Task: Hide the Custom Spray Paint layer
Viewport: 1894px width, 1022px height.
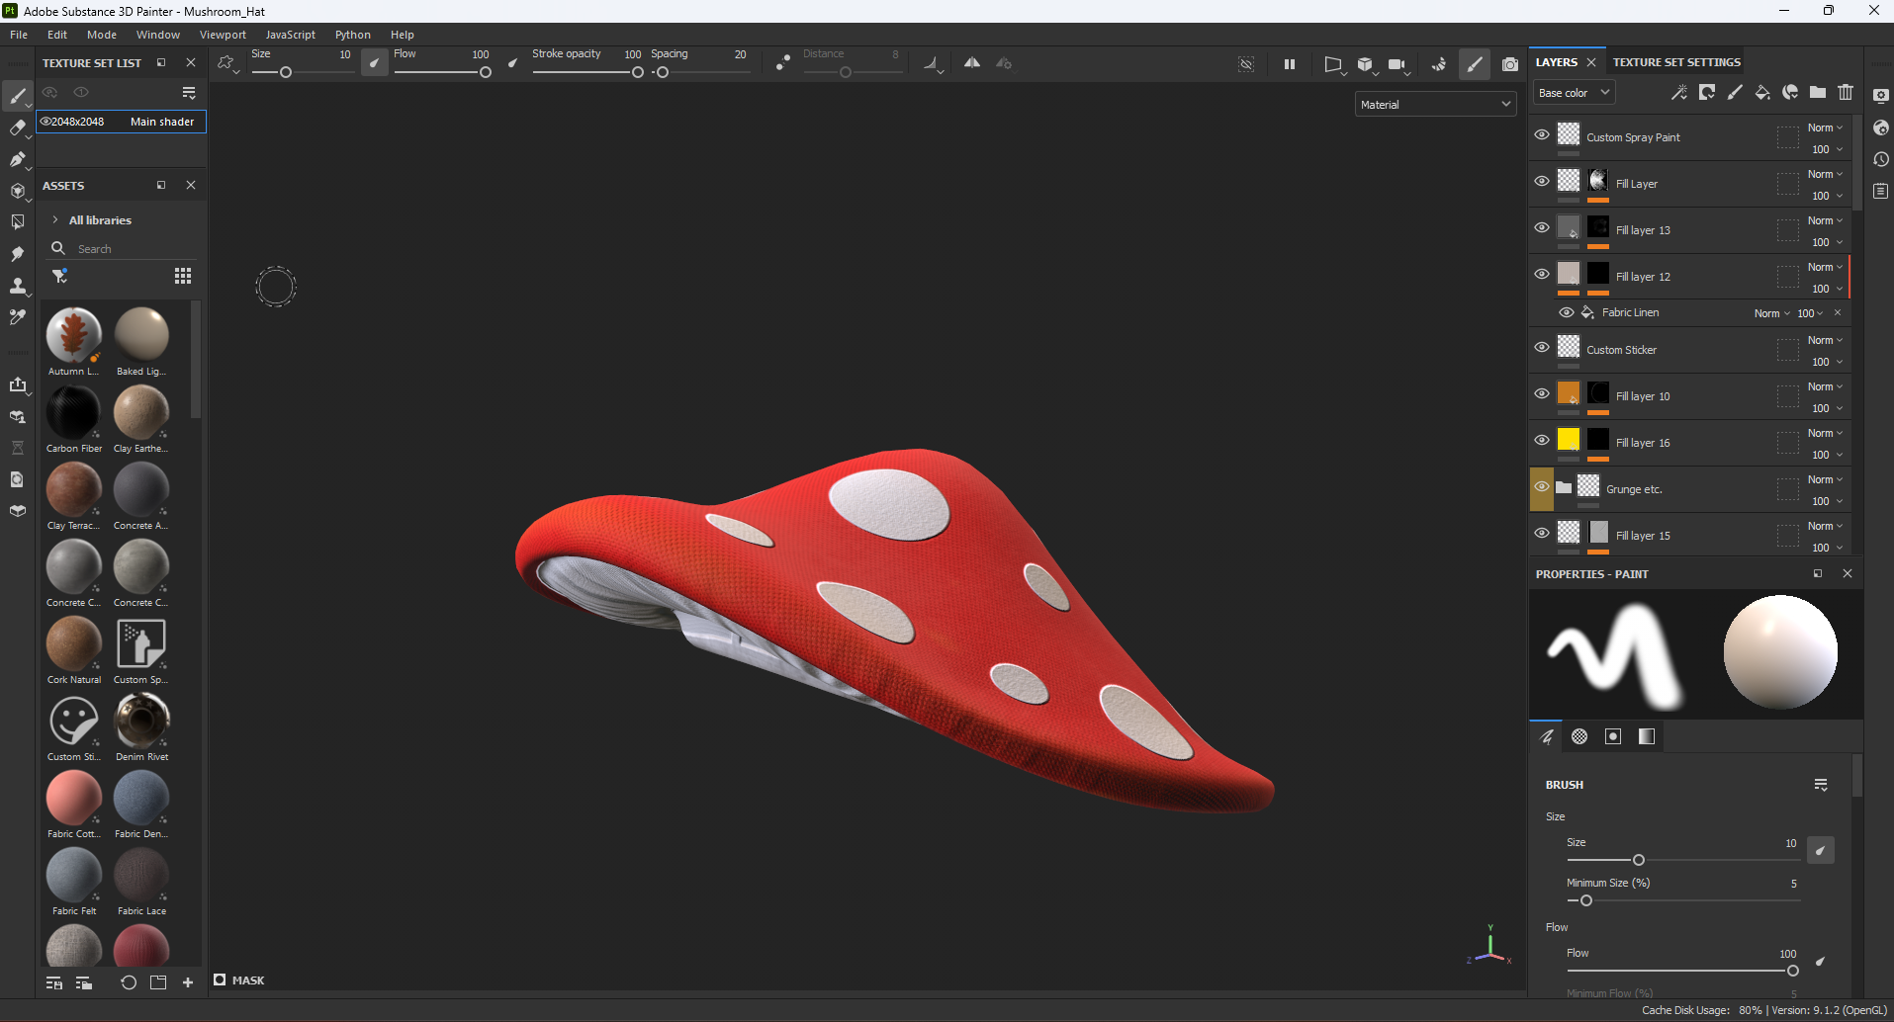Action: point(1542,135)
